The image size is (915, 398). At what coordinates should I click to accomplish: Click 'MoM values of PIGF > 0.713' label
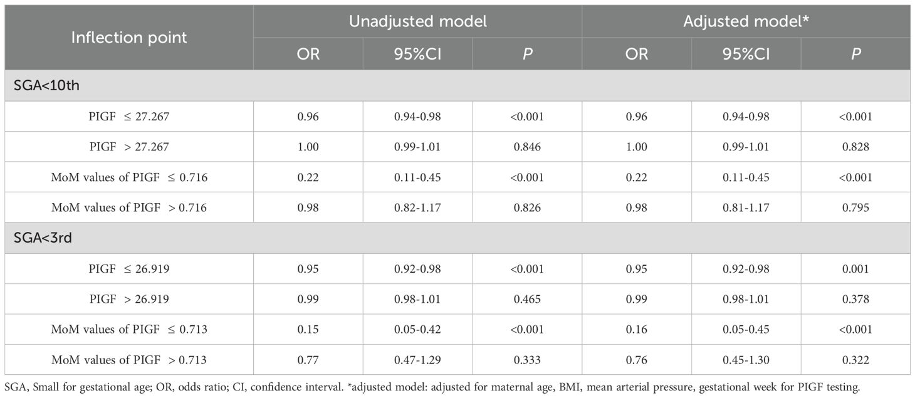pos(129,360)
